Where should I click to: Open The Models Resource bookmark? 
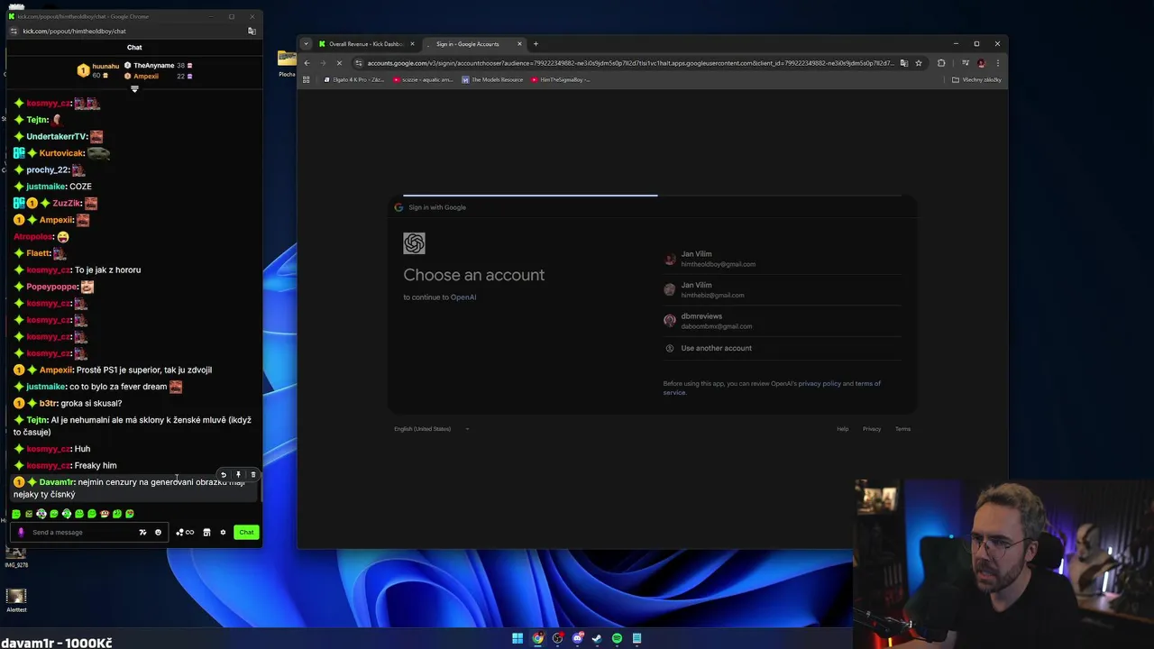pyautogui.click(x=492, y=80)
